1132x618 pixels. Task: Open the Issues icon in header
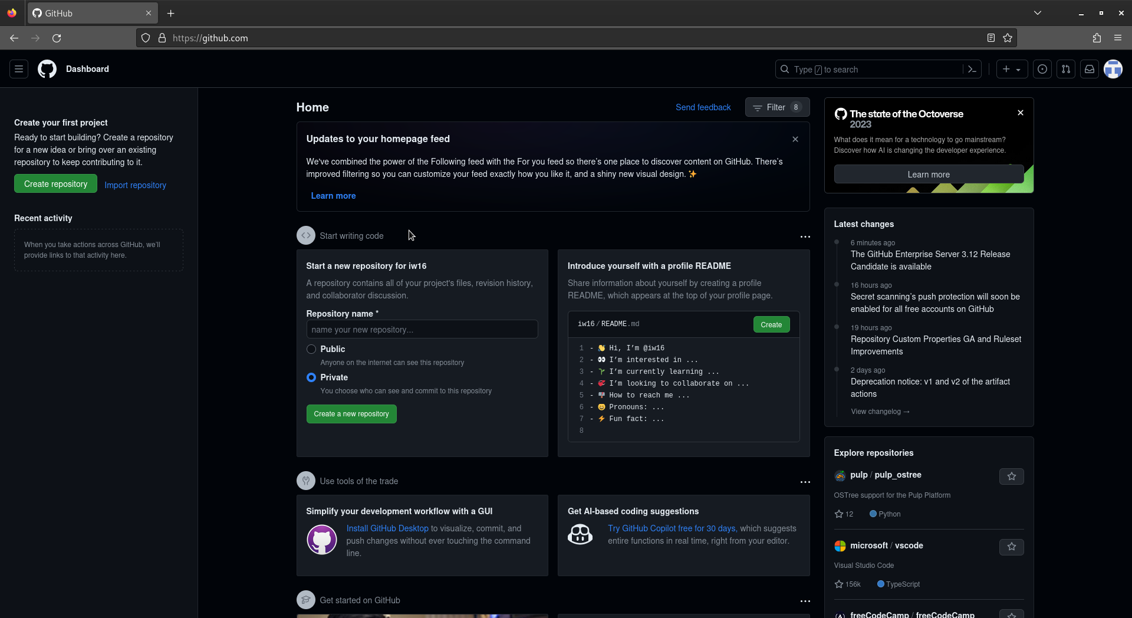pyautogui.click(x=1042, y=69)
